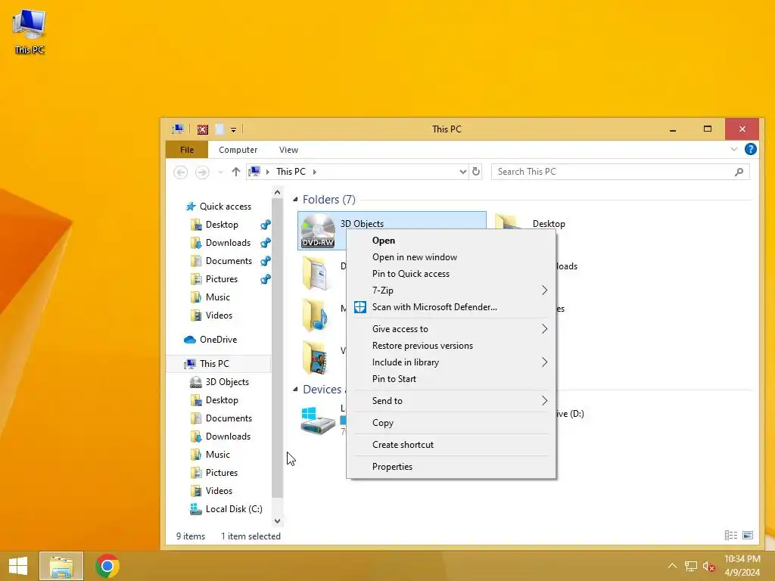Go up one level with Up arrow
Viewport: 775px width, 581px height.
(236, 172)
